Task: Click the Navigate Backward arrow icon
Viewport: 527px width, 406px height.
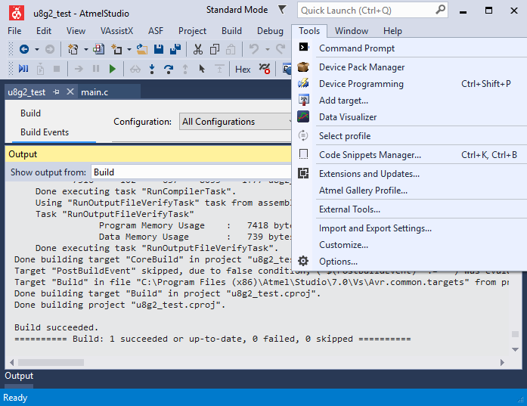Action: [24, 49]
